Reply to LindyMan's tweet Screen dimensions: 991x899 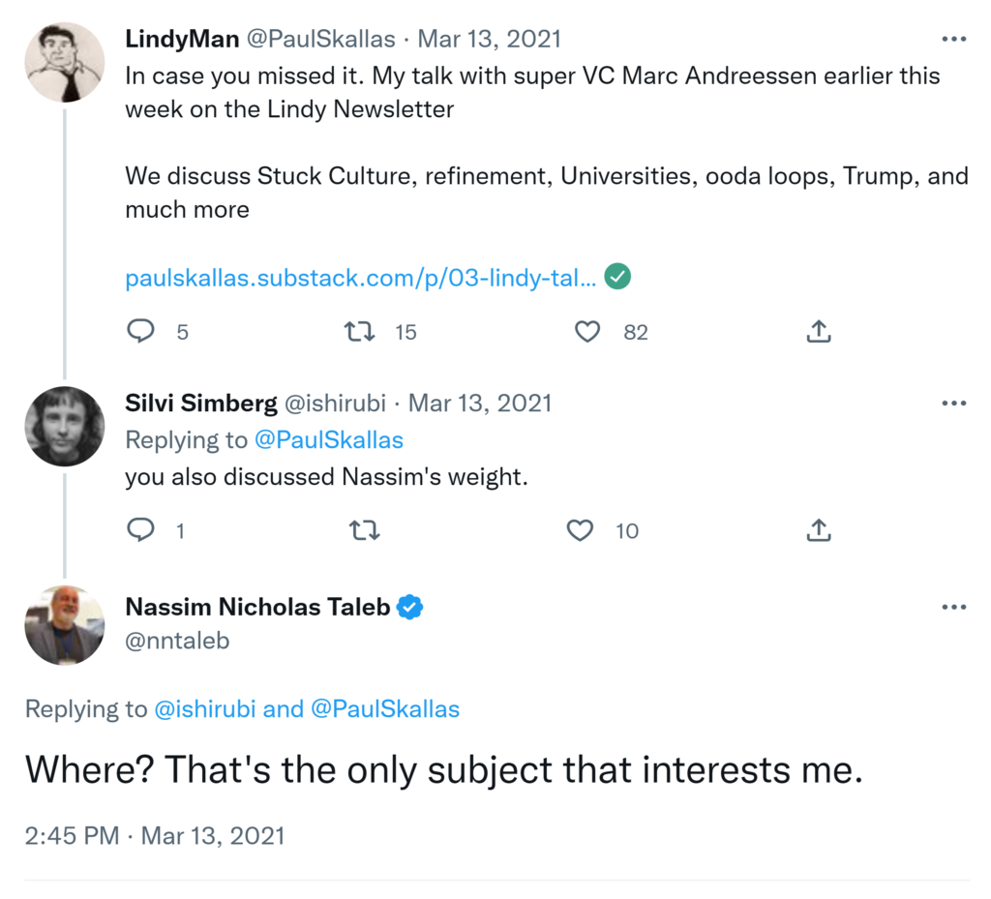[141, 332]
